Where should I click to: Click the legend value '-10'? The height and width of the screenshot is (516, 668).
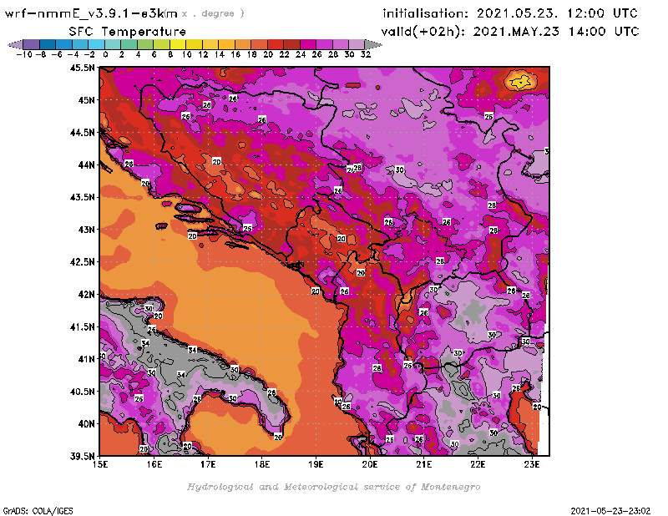pos(24,54)
